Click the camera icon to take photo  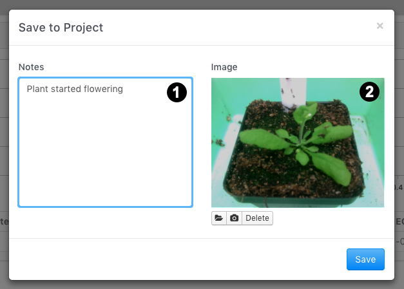point(234,218)
